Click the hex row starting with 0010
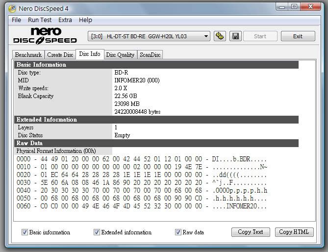The width and height of the screenshot is (328, 252). point(142,167)
